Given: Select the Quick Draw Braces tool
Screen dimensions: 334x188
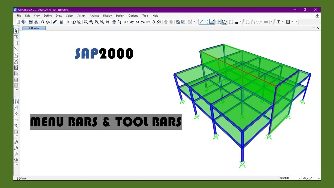Looking at the screenshot, I should coord(16,61).
